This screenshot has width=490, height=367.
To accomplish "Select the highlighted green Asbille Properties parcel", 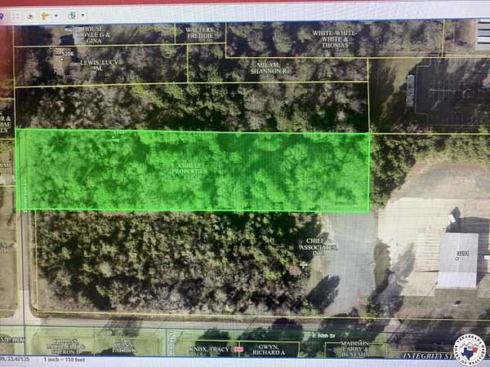I will coord(193,170).
